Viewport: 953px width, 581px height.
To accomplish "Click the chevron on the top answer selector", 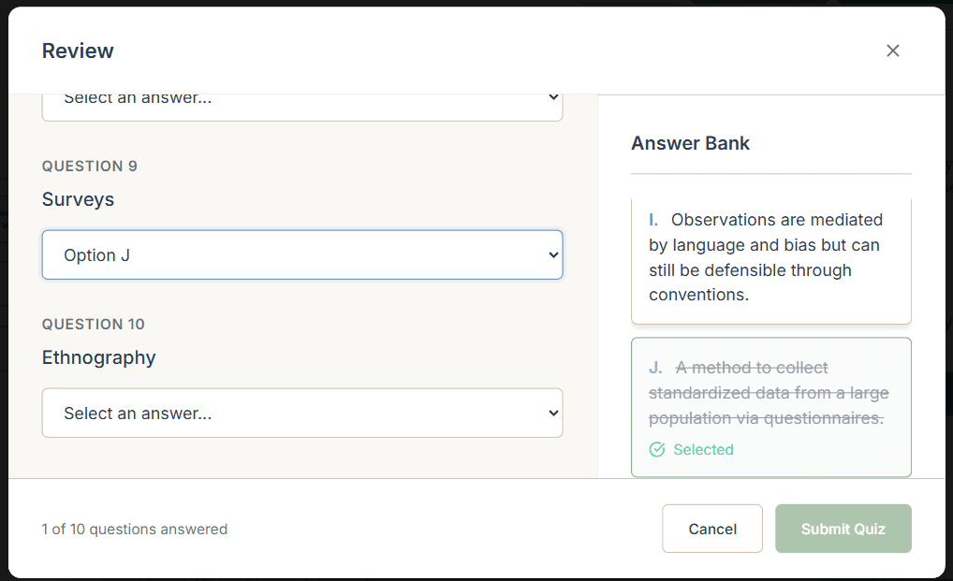I will click(x=551, y=97).
